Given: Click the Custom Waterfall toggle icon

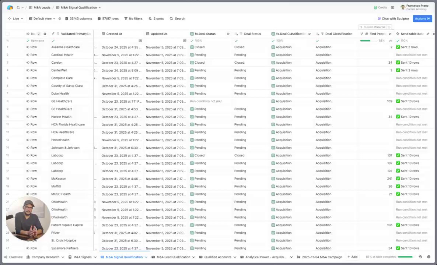Looking at the screenshot, I should coord(389,27).
